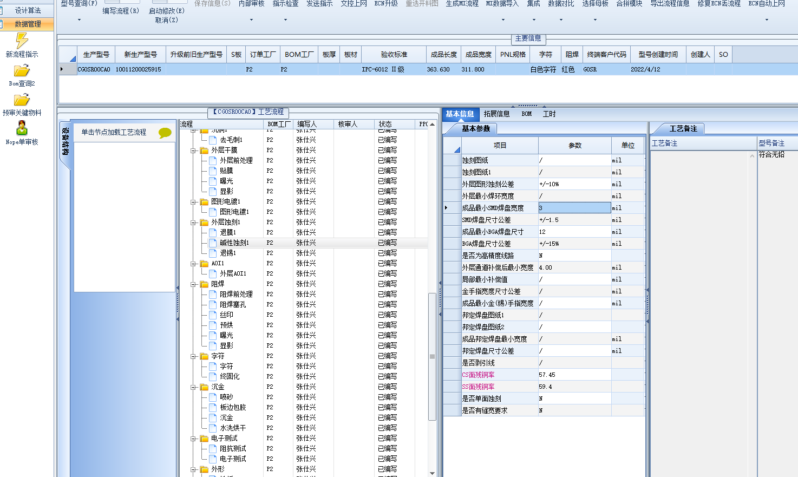The height and width of the screenshot is (477, 798).
Task: Click the 文控上网 toolbar button
Action: tap(354, 3)
